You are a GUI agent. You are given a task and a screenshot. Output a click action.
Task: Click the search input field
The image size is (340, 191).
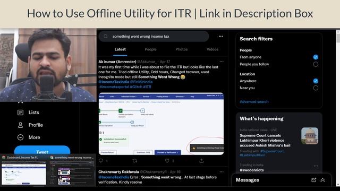(154, 37)
